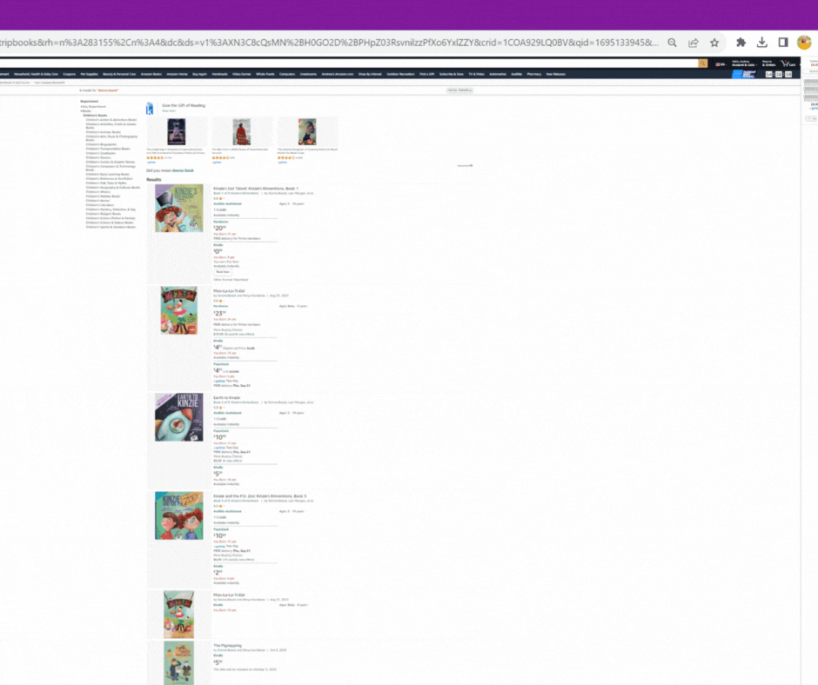Screen dimensions: 818x685
Task: Open Earth to Kinzie cover image
Action: (x=179, y=417)
